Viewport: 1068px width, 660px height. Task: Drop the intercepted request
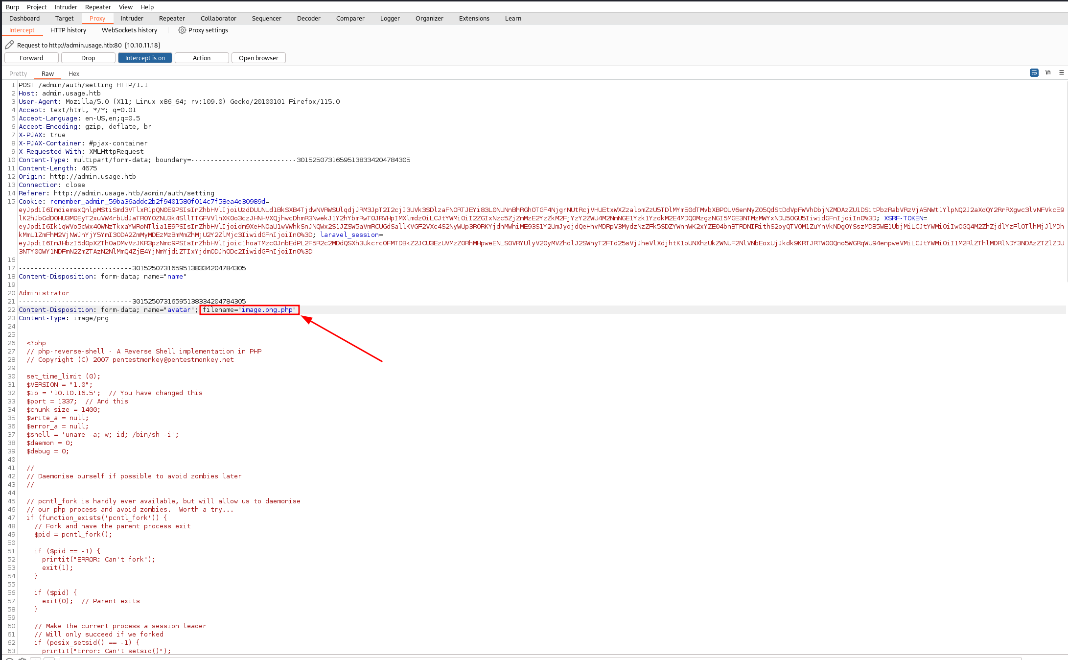[88, 58]
